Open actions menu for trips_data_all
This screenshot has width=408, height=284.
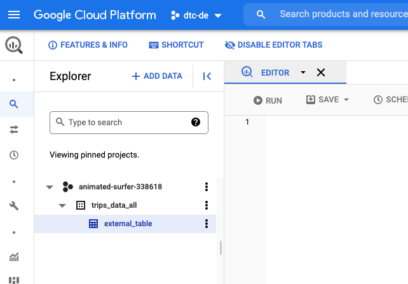[207, 205]
